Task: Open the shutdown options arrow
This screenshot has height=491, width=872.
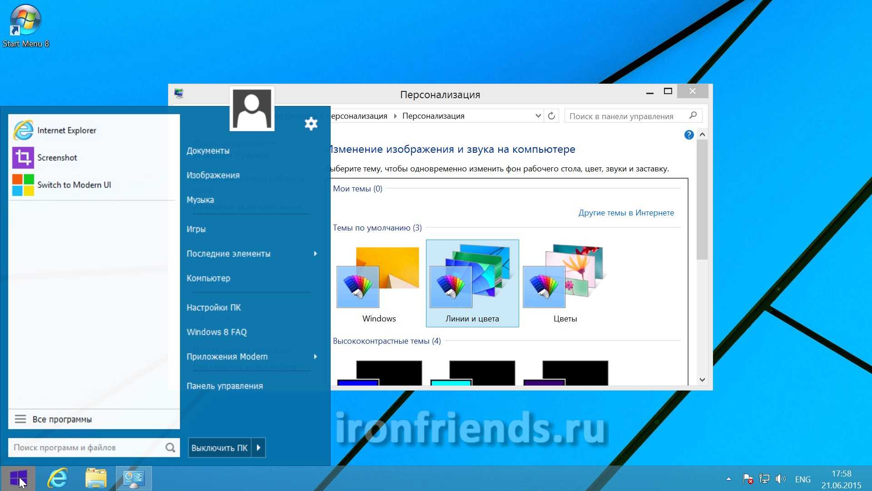Action: (x=258, y=448)
